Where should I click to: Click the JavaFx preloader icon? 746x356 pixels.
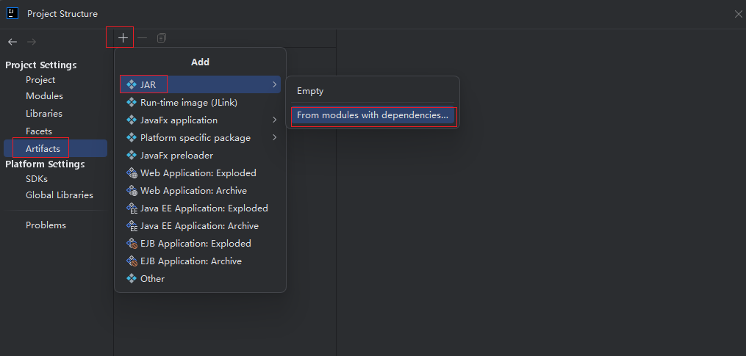(x=132, y=156)
